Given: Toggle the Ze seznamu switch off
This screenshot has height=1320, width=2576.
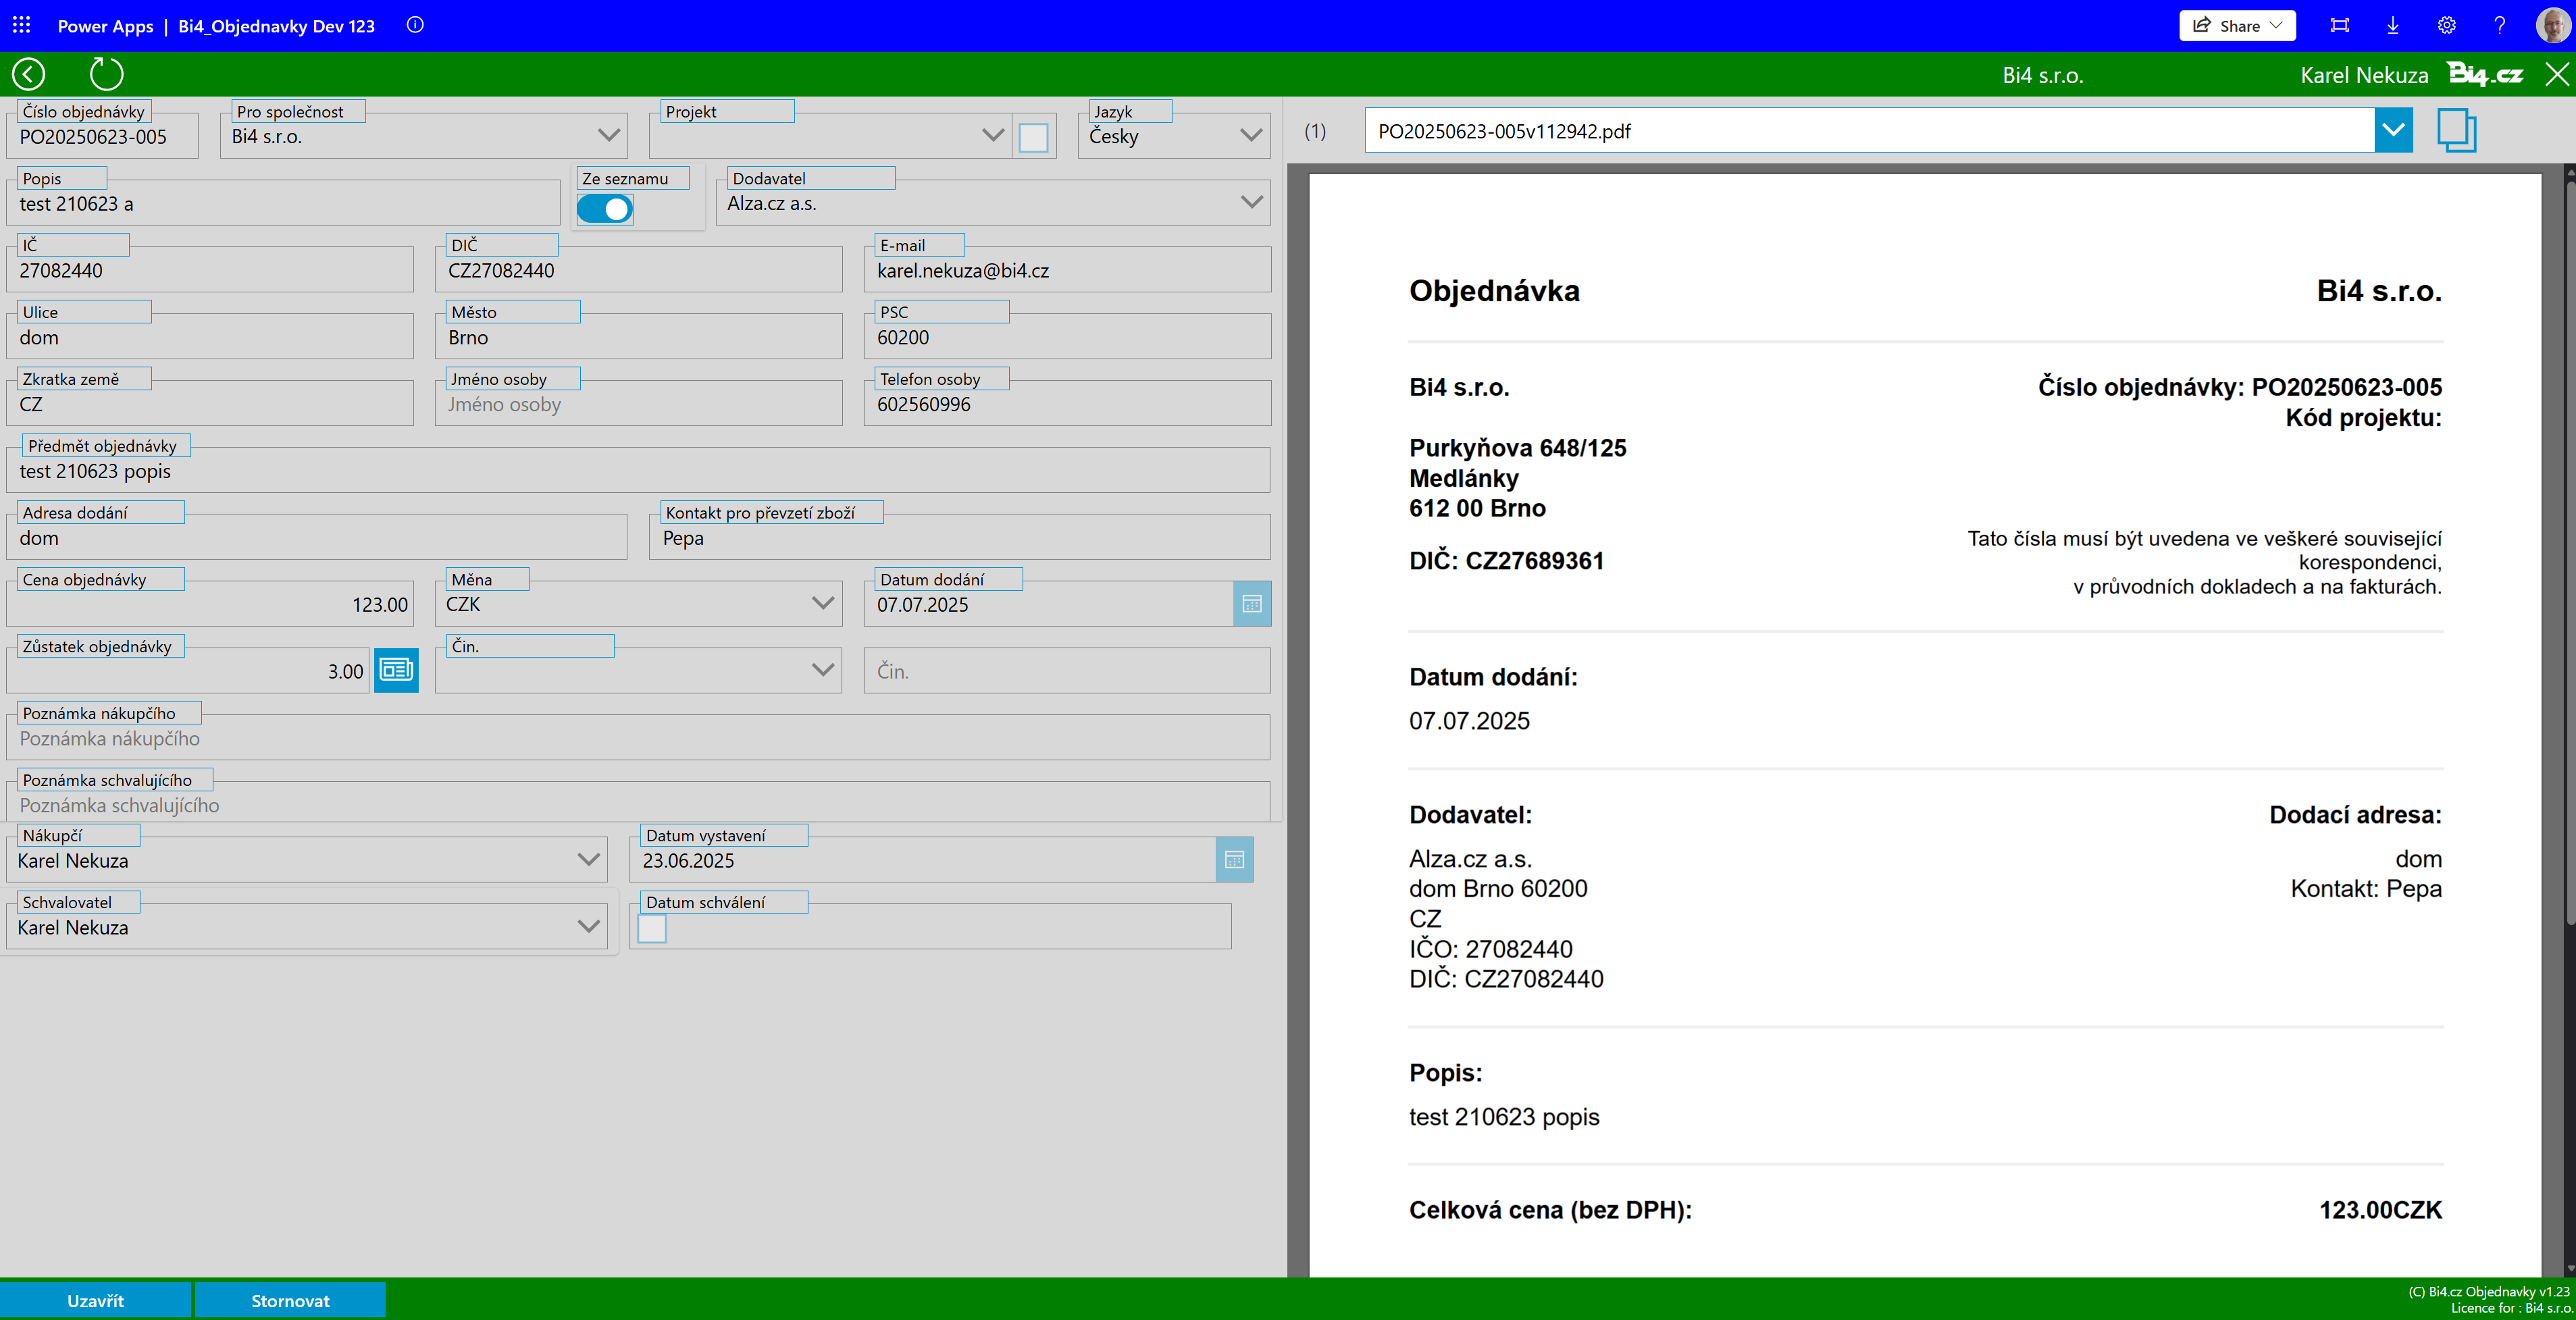Looking at the screenshot, I should 605,209.
